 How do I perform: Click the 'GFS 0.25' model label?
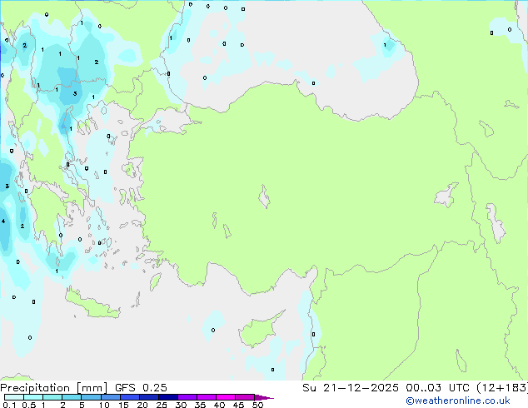pyautogui.click(x=136, y=387)
